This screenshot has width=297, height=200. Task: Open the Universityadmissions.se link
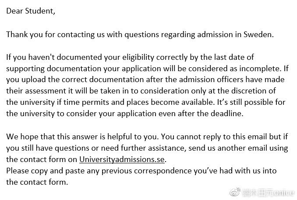122,159
